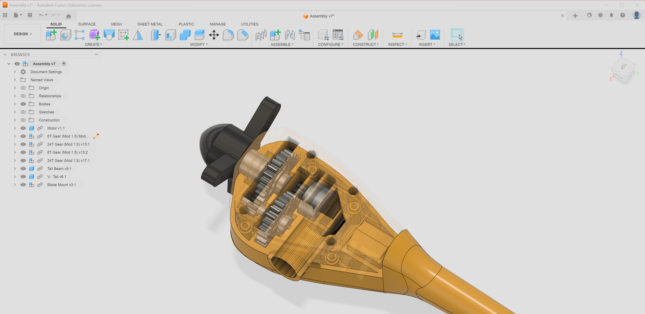Click the Insert image icon
Viewport: 645px width, 314px height.
[x=435, y=35]
